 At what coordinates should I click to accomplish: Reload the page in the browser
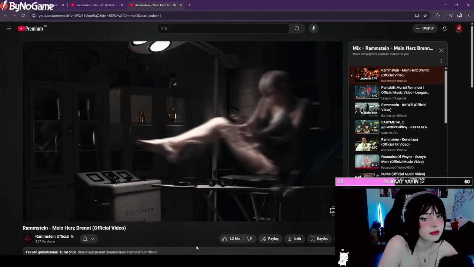23,16
